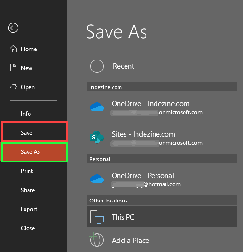Screen dimensions: 243x252
Task: Click the Personal section header
Action: coord(162,159)
